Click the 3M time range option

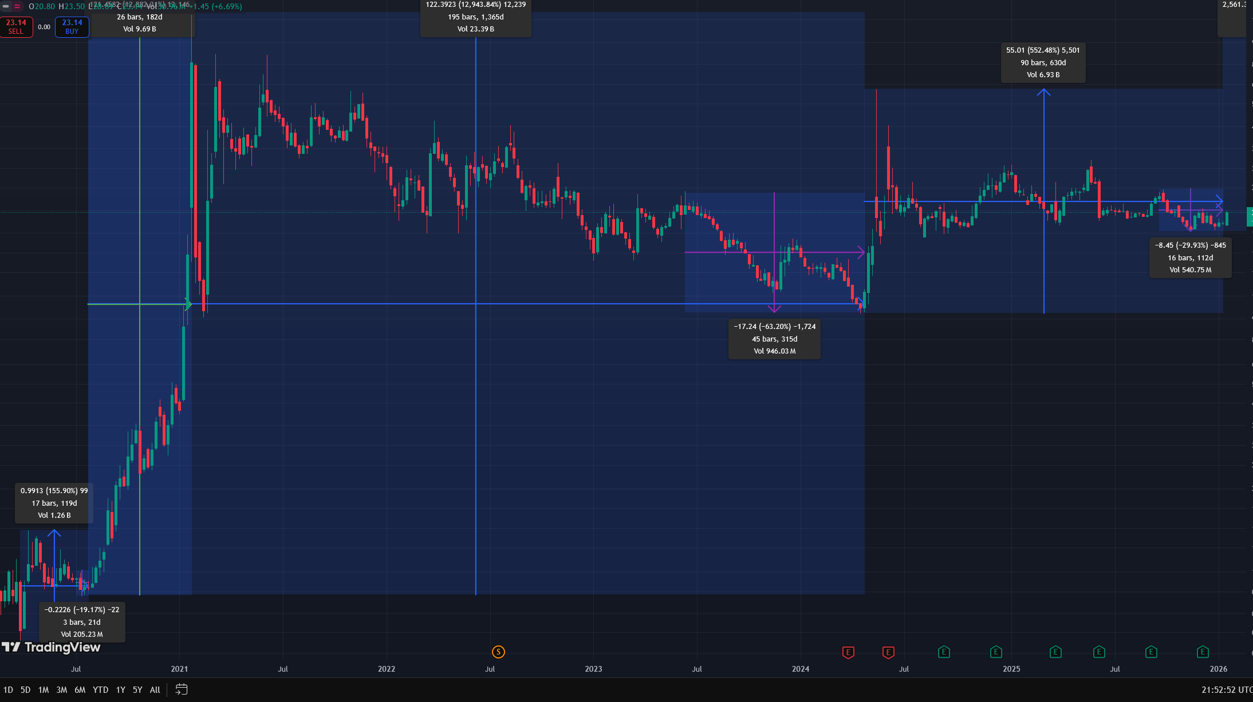click(61, 690)
